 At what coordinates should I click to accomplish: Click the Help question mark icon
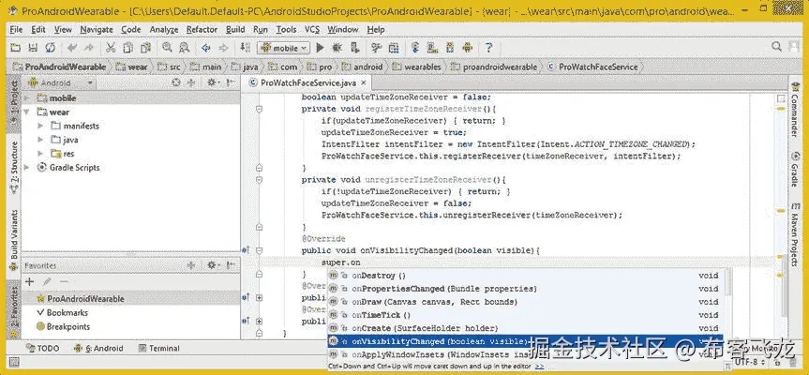pyautogui.click(x=488, y=48)
